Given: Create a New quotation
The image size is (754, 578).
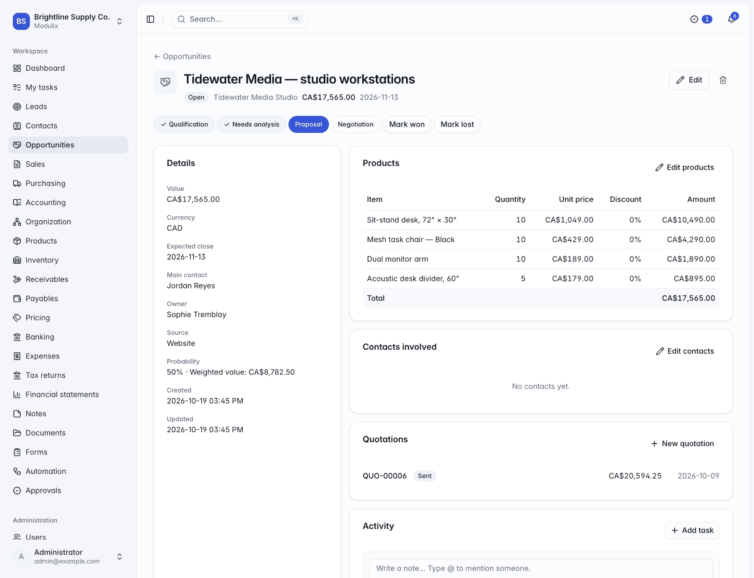Looking at the screenshot, I should tap(682, 443).
